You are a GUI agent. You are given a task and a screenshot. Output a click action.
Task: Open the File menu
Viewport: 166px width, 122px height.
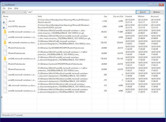pos(4,8)
